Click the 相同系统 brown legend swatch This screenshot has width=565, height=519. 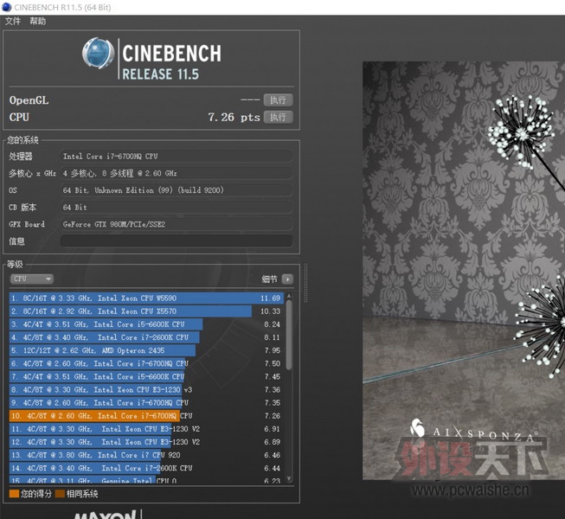(61, 494)
